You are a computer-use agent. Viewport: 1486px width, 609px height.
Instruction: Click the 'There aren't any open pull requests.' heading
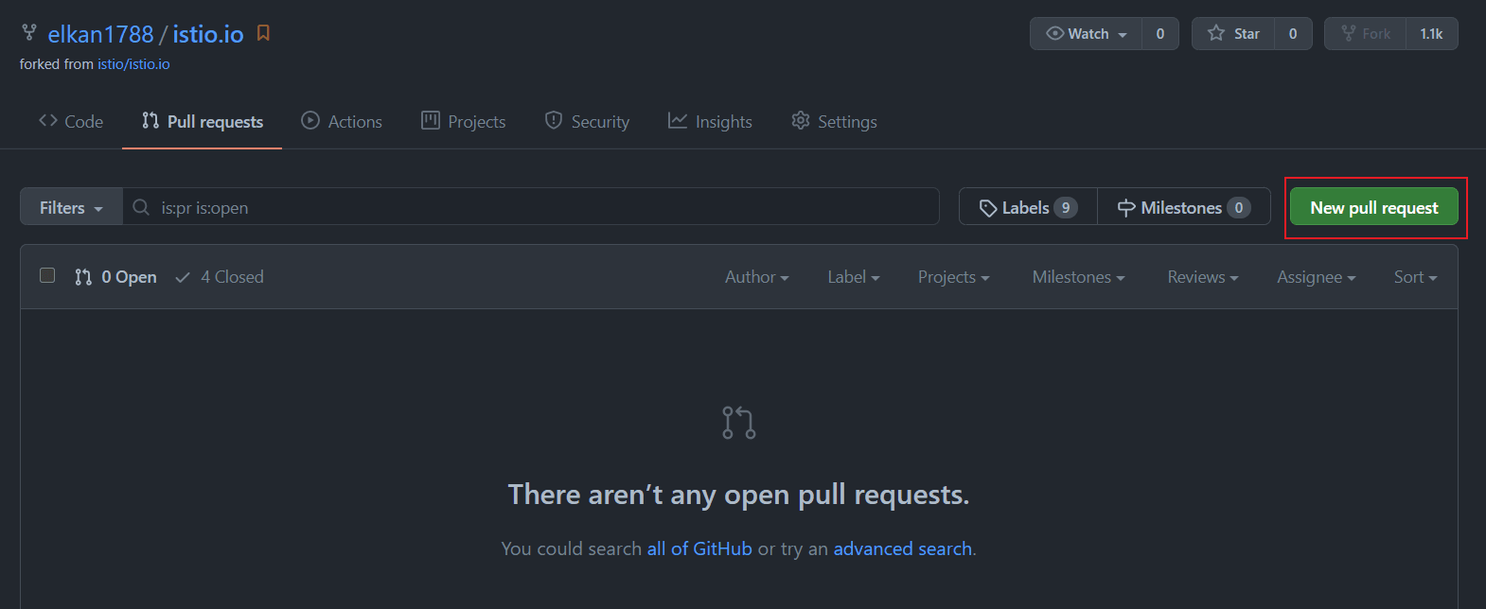739,495
